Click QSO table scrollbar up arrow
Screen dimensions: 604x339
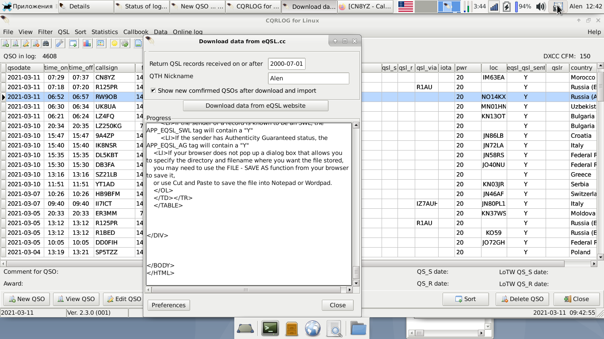point(600,66)
